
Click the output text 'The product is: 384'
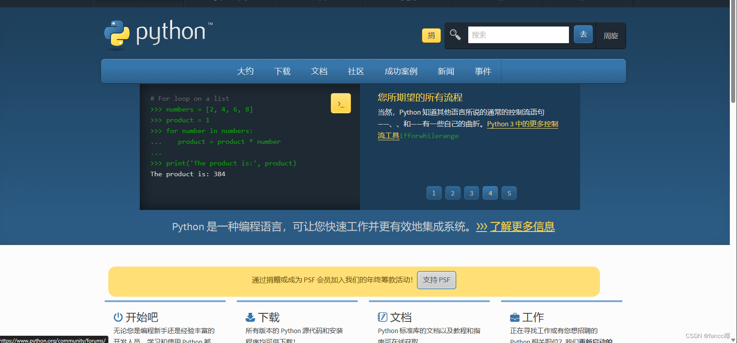(188, 174)
